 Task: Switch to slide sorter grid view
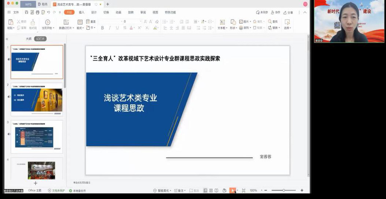click(211, 190)
